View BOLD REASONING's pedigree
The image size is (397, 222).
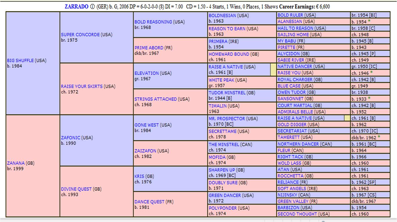click(x=153, y=22)
